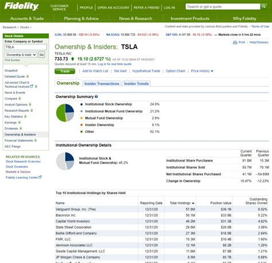Click Log in for real time quote

tap(115, 64)
